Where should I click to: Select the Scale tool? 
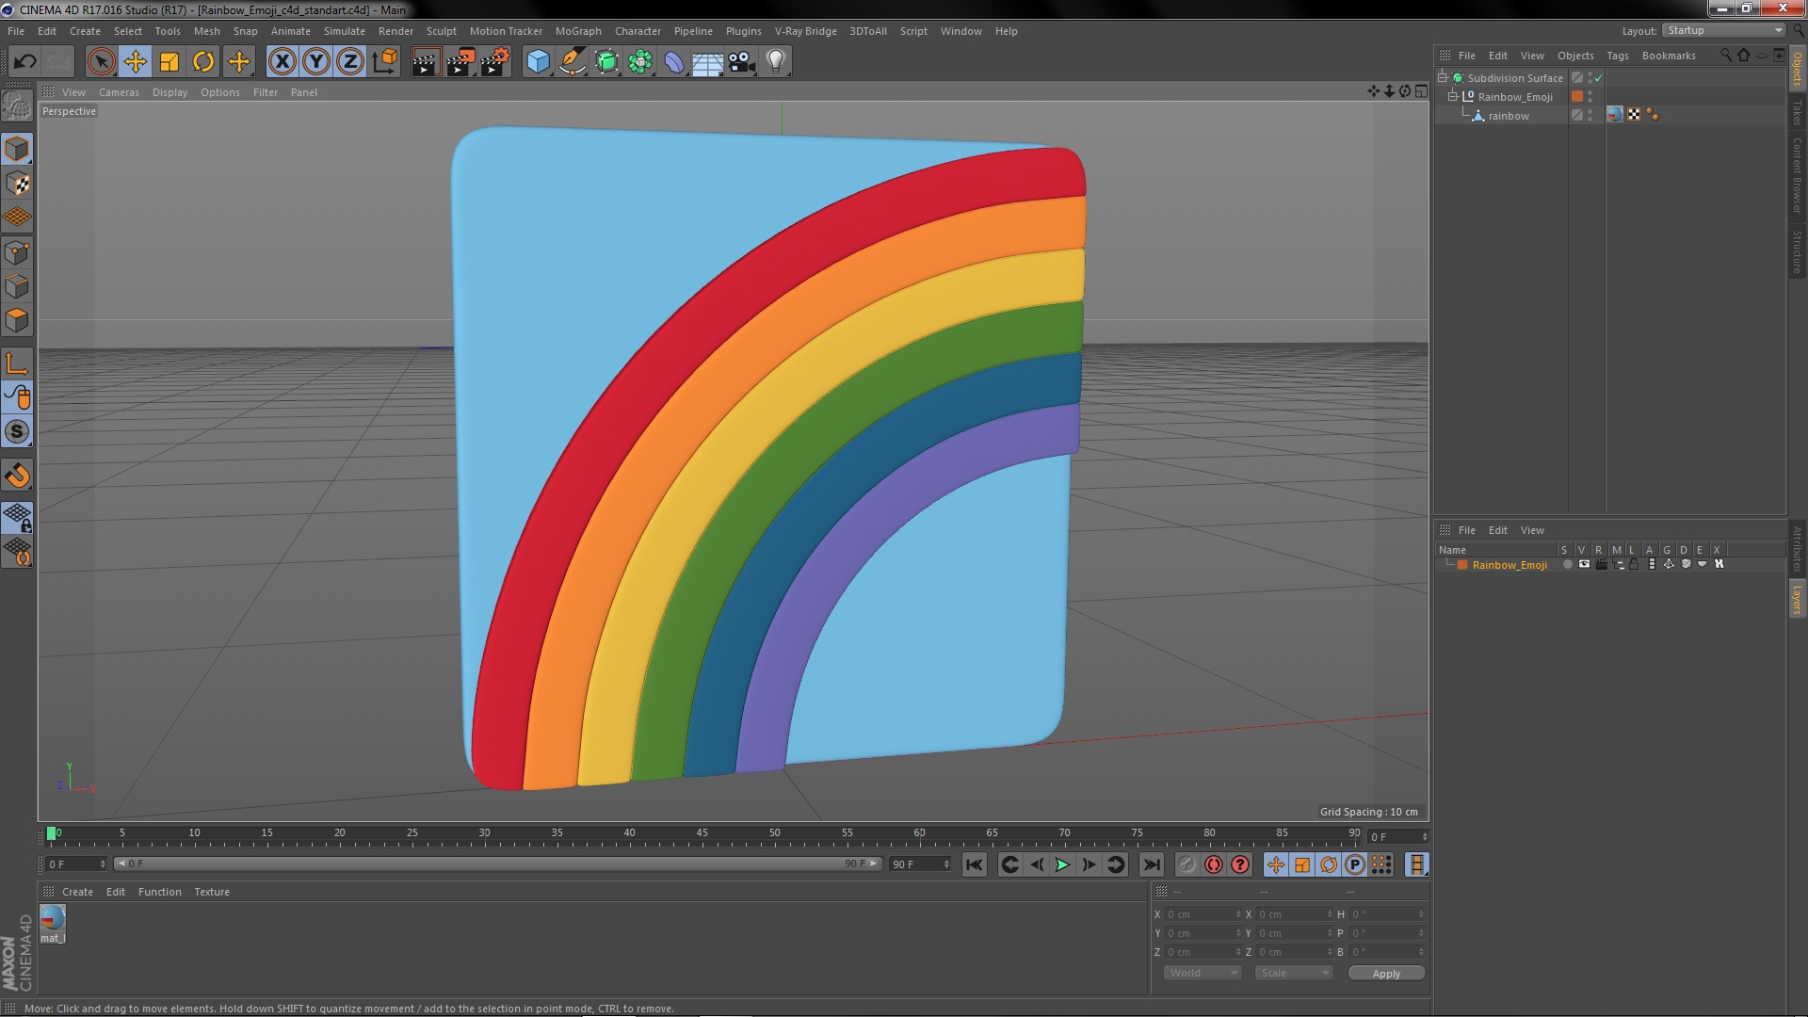(x=169, y=62)
